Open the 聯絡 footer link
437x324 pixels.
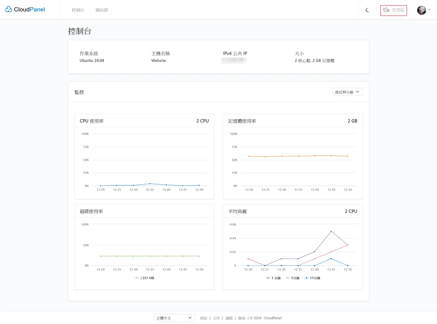[x=241, y=318]
